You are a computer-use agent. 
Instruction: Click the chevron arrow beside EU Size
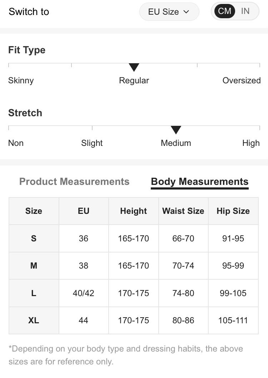(x=186, y=12)
